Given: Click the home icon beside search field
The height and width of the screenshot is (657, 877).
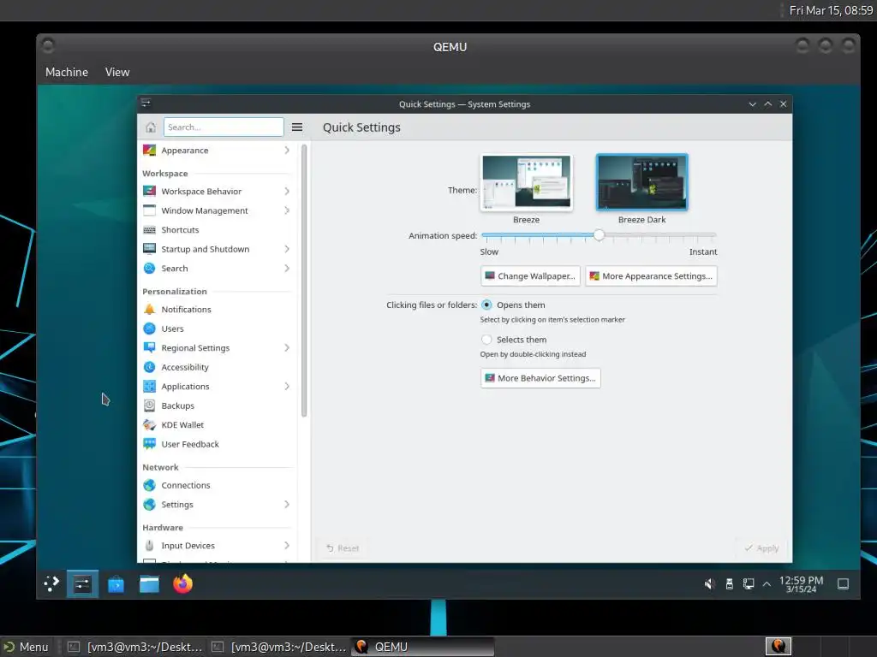Looking at the screenshot, I should tap(151, 127).
